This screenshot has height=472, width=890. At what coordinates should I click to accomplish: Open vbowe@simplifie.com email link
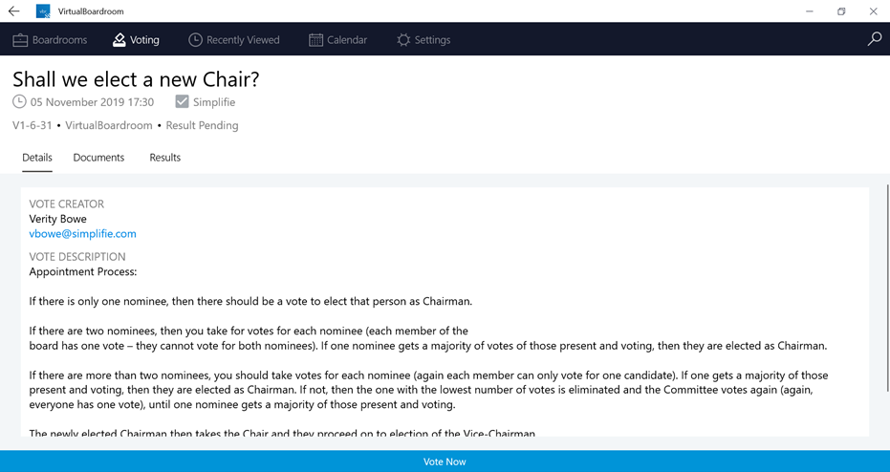pyautogui.click(x=83, y=234)
